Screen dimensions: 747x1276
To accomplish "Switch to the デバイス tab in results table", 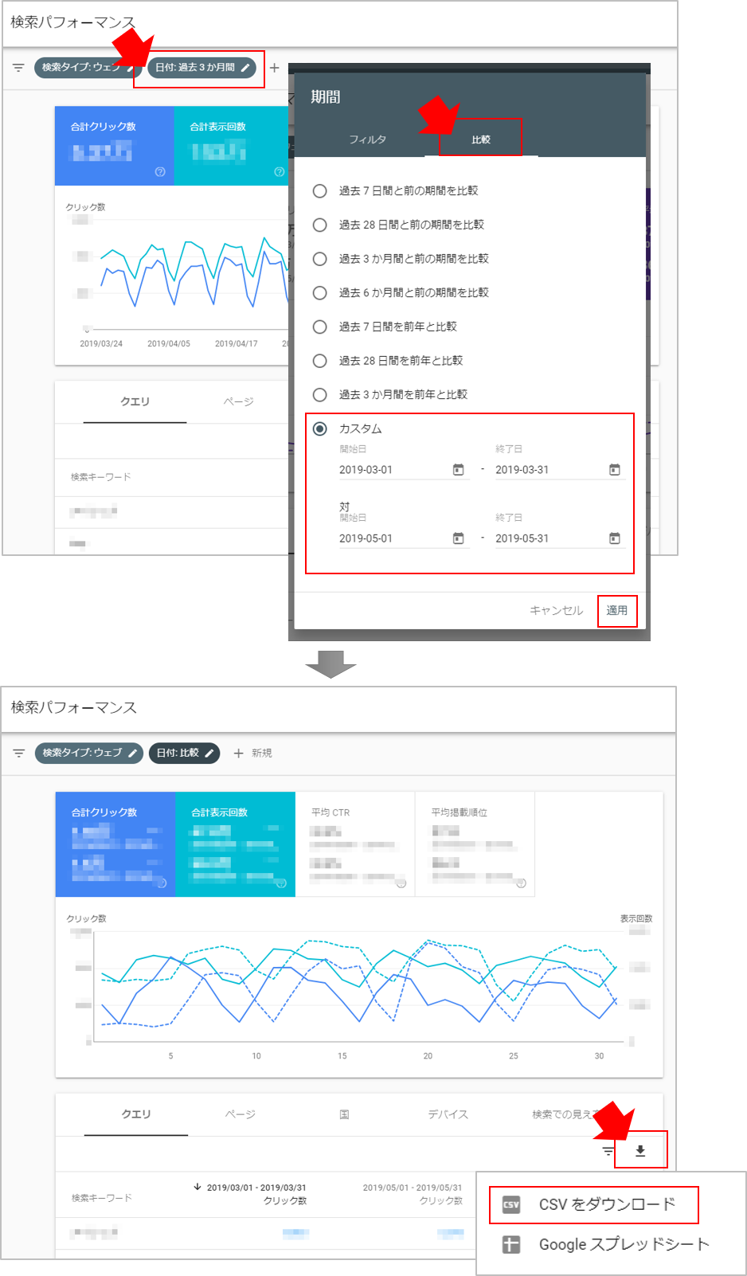I will click(x=448, y=1114).
